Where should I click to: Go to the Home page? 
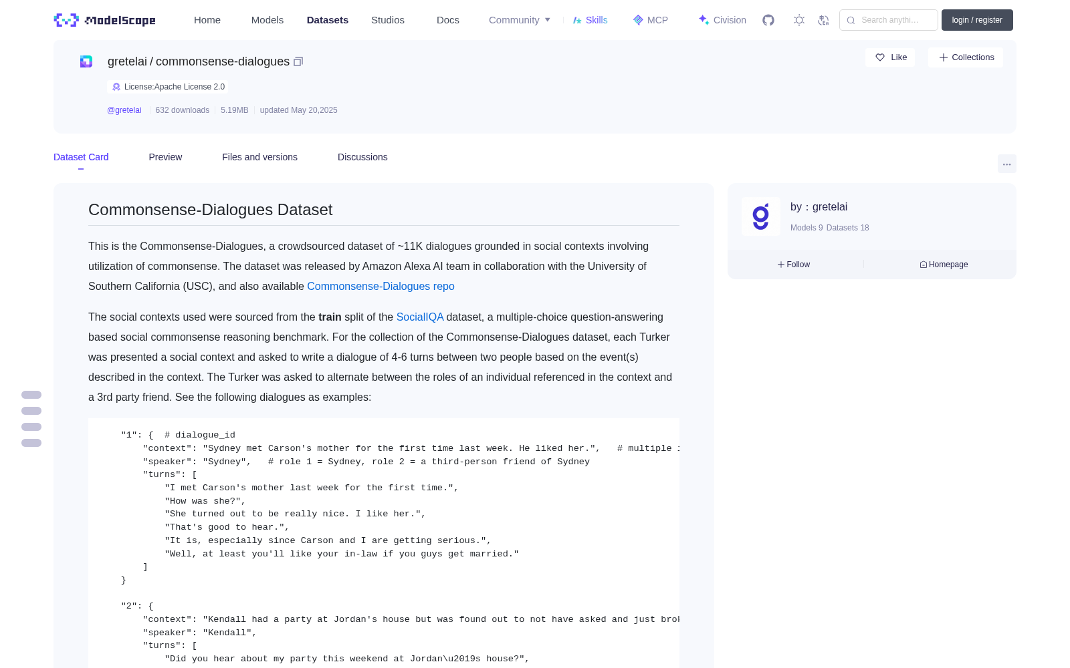pyautogui.click(x=207, y=20)
